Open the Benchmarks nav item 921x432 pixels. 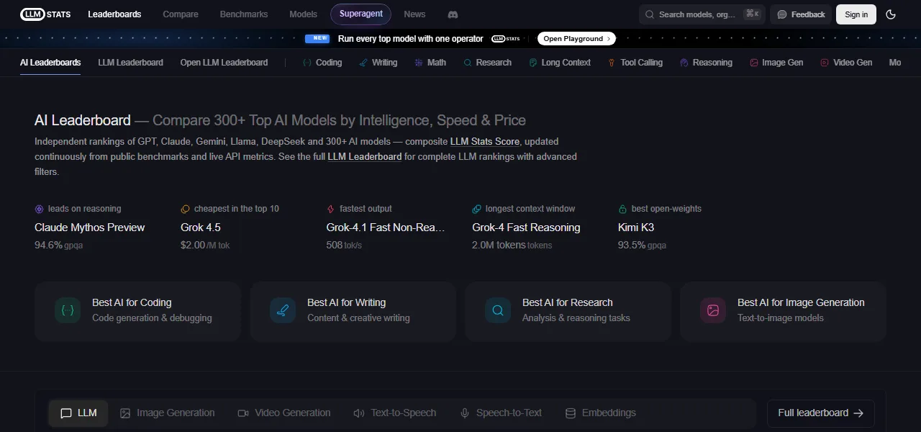(244, 14)
